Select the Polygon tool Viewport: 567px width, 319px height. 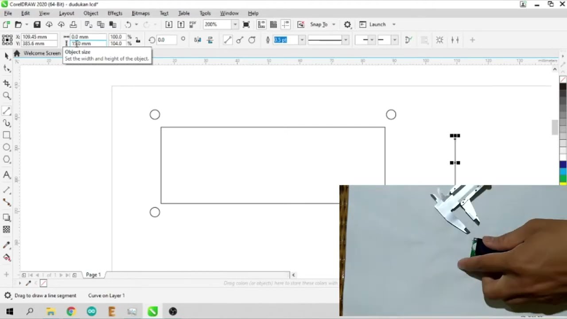pyautogui.click(x=7, y=159)
